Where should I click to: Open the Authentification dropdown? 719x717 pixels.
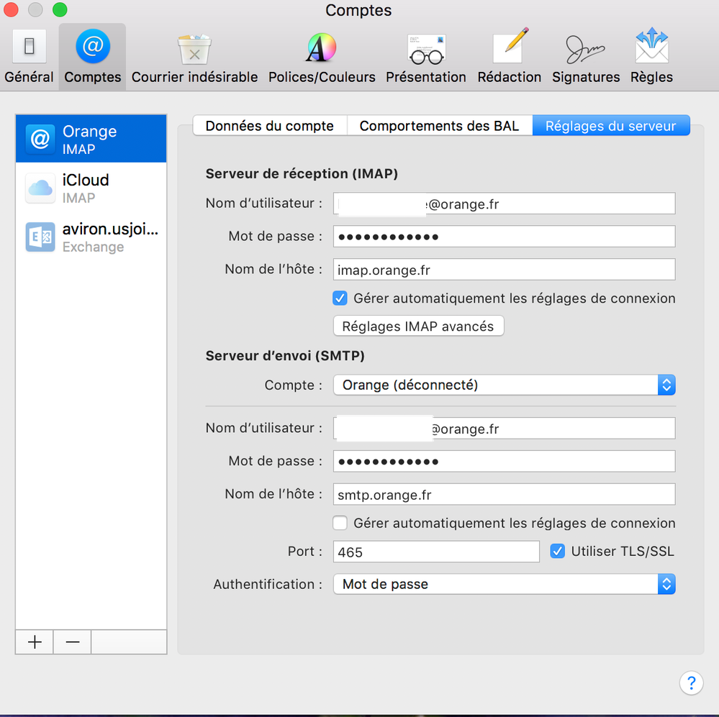(504, 584)
